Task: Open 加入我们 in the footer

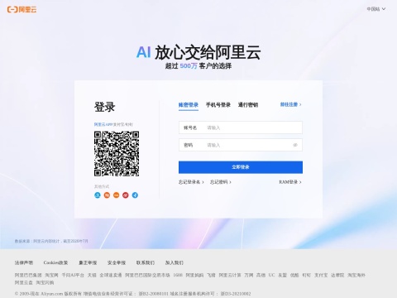Action: (175, 262)
